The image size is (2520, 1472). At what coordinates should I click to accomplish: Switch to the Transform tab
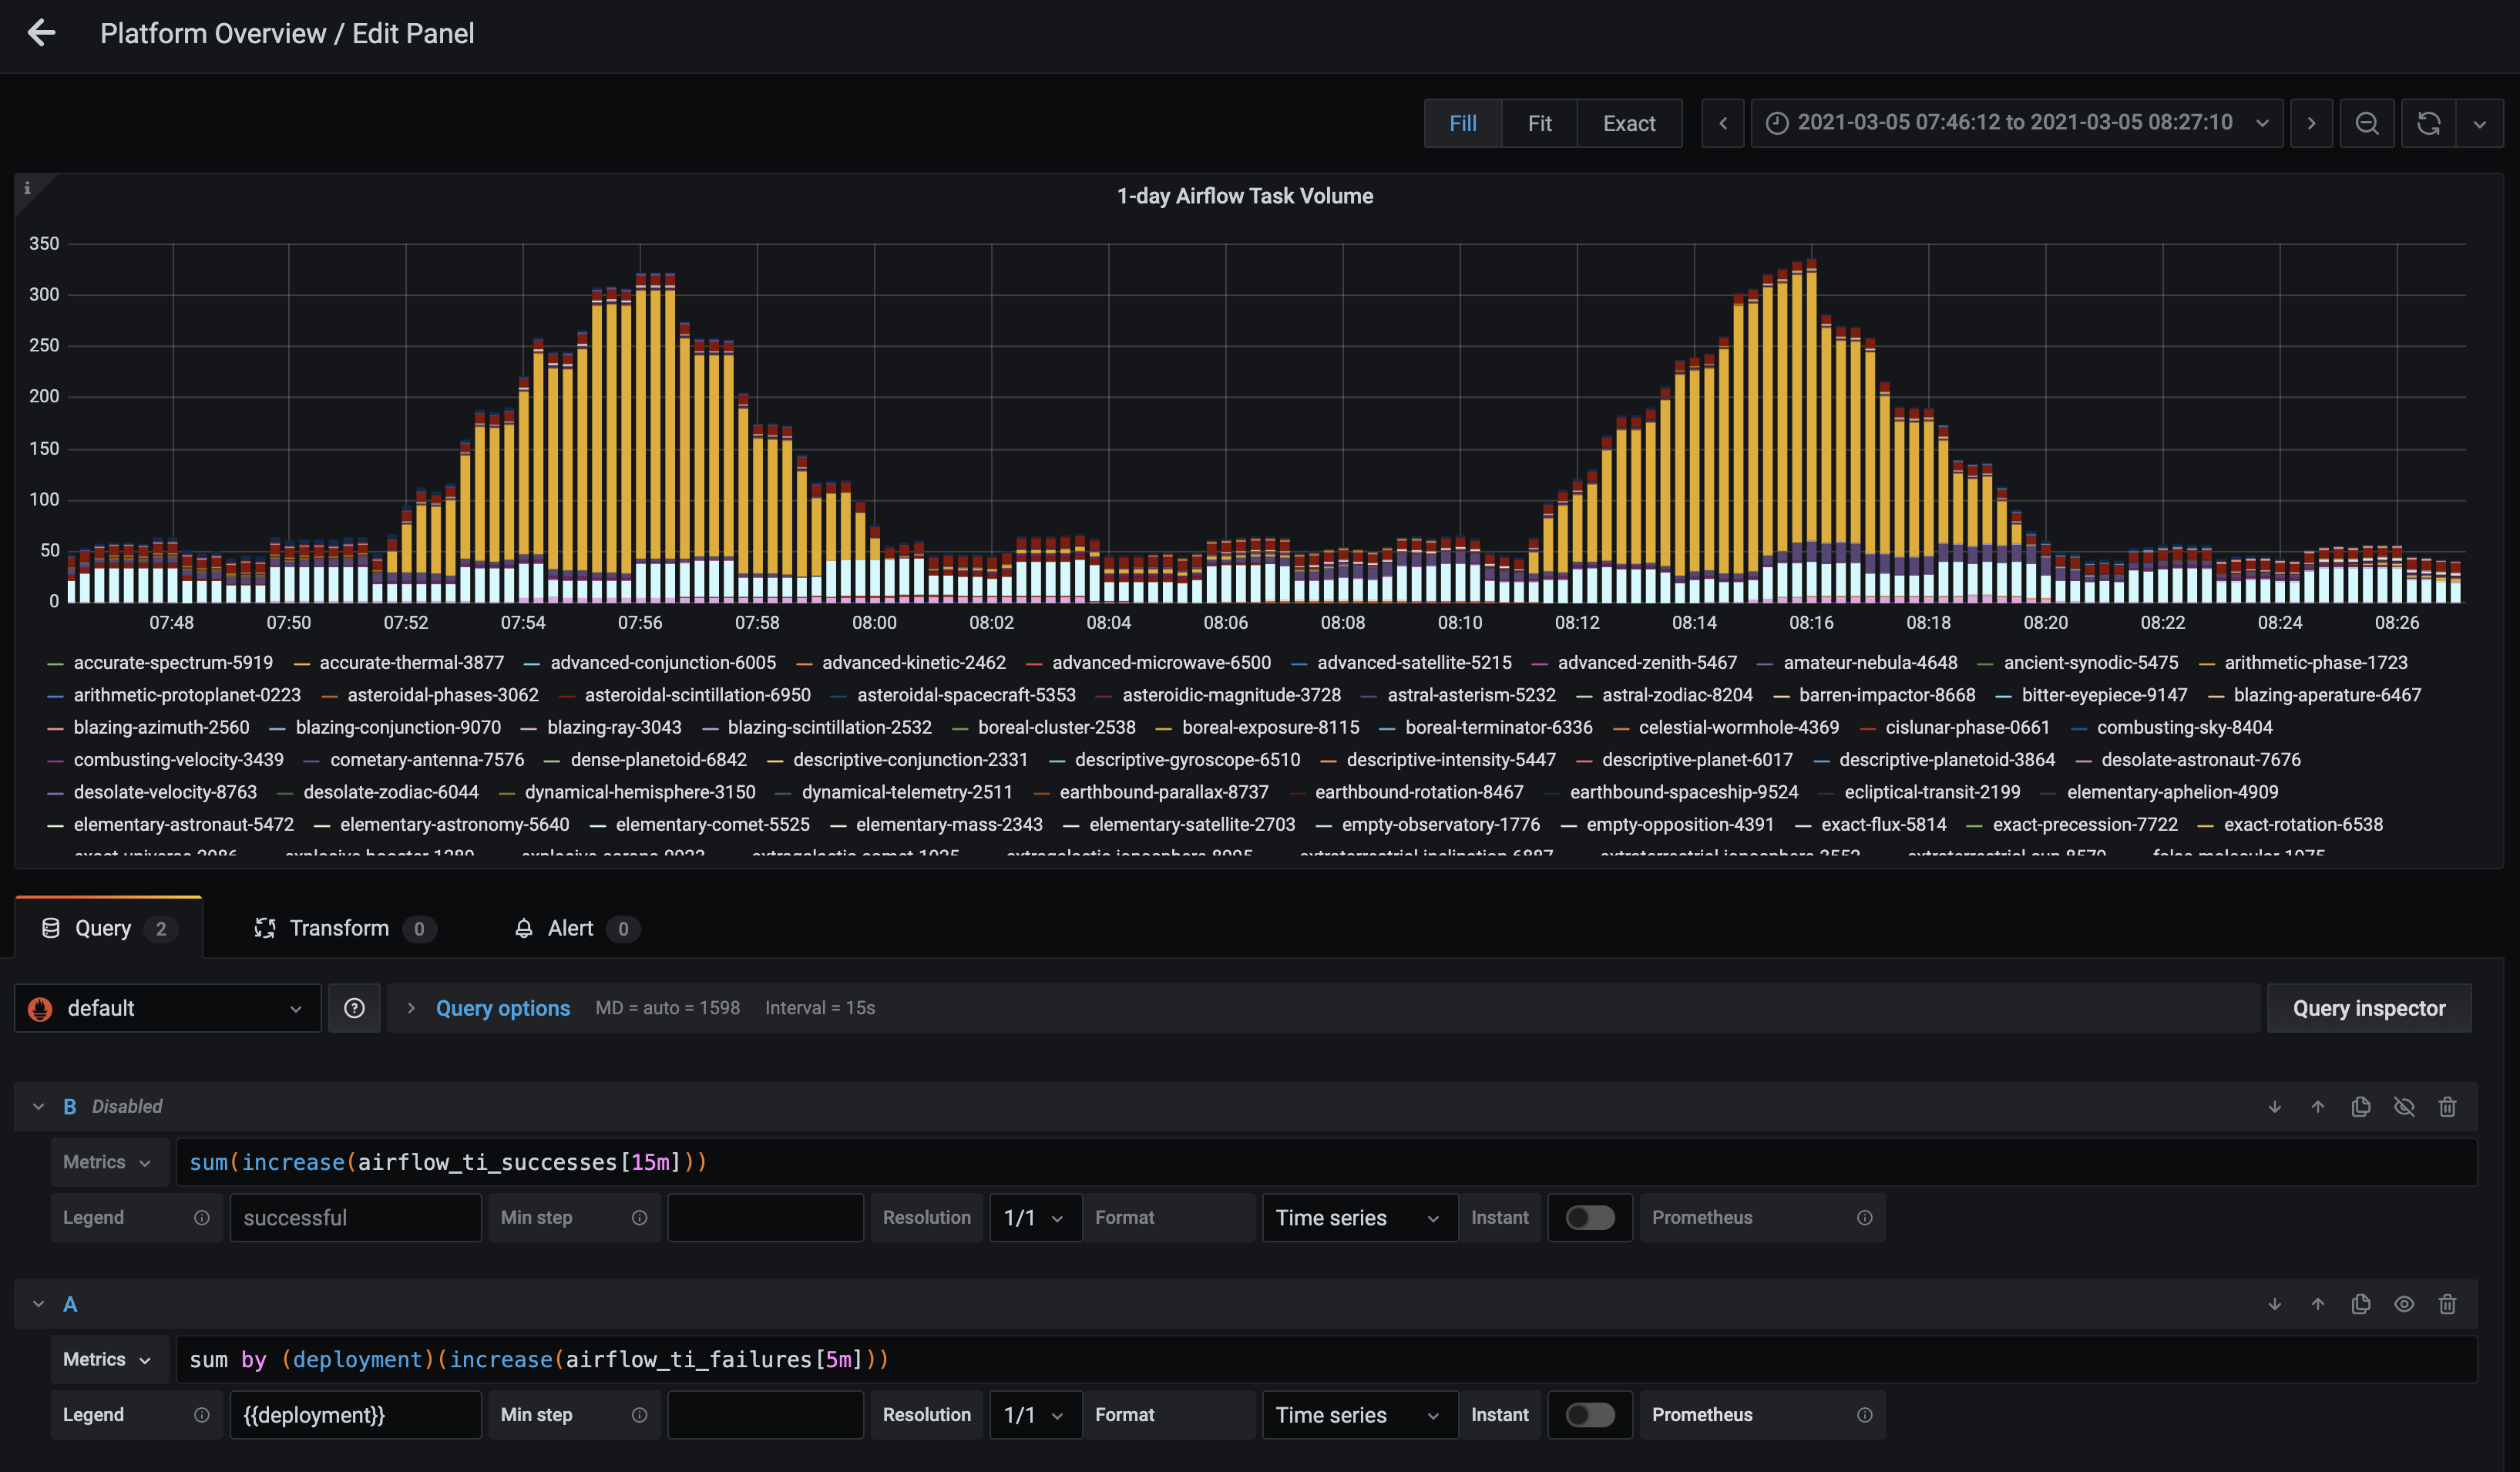click(x=341, y=928)
